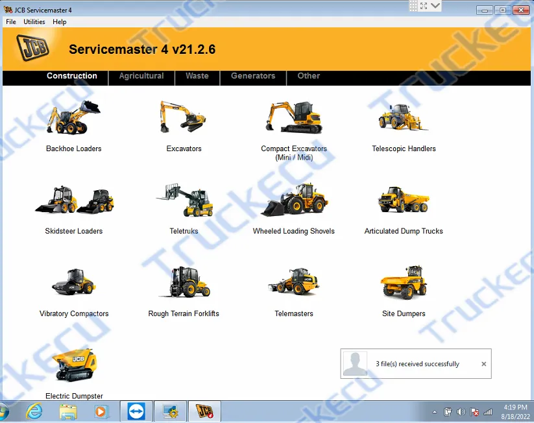The image size is (534, 423).
Task: Click the volume speaker tray icon
Action: coord(461,412)
